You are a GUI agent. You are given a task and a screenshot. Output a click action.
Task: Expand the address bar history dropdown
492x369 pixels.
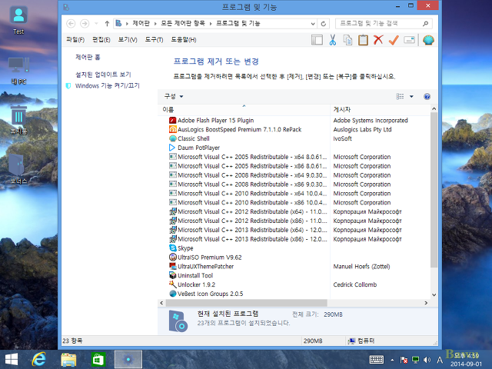pos(313,24)
